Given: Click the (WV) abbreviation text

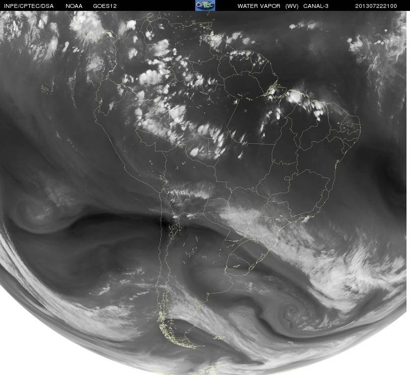Looking at the screenshot, I should click(292, 6).
